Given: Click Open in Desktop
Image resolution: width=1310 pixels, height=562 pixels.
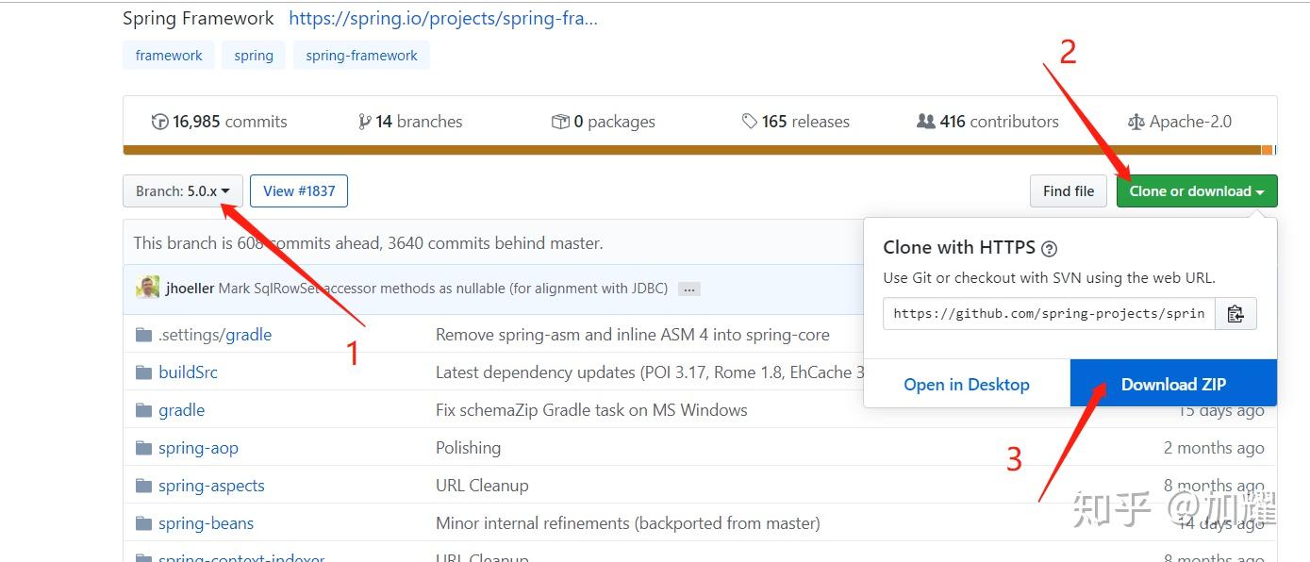Looking at the screenshot, I should coord(967,384).
